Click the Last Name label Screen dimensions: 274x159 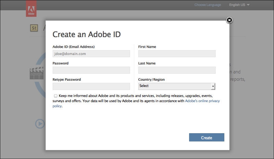pos(147,63)
